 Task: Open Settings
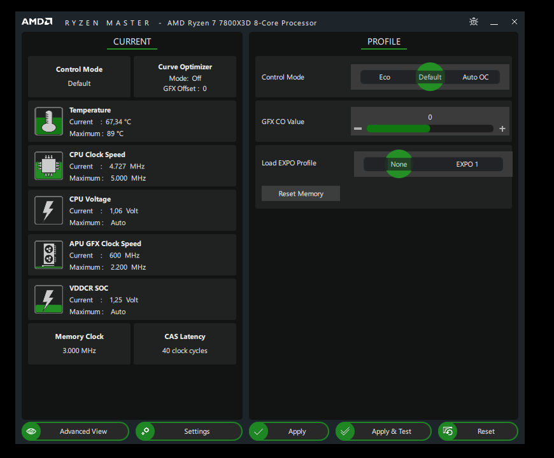[189, 431]
